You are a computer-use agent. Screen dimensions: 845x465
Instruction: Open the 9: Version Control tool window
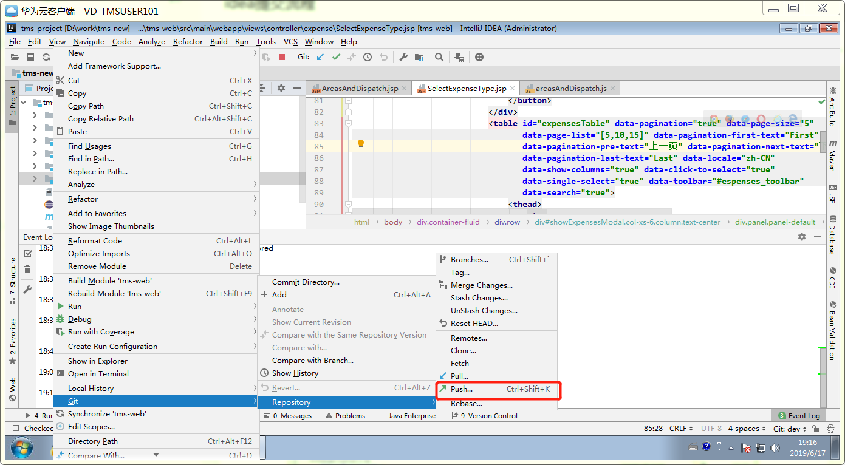[485, 416]
